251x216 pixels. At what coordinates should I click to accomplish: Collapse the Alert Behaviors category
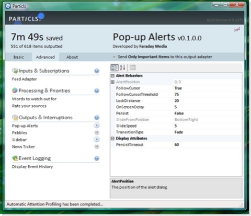pos(112,76)
